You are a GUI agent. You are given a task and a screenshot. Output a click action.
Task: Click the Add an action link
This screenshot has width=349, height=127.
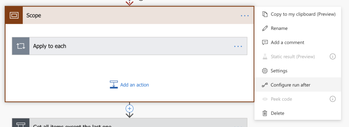pyautogui.click(x=134, y=85)
